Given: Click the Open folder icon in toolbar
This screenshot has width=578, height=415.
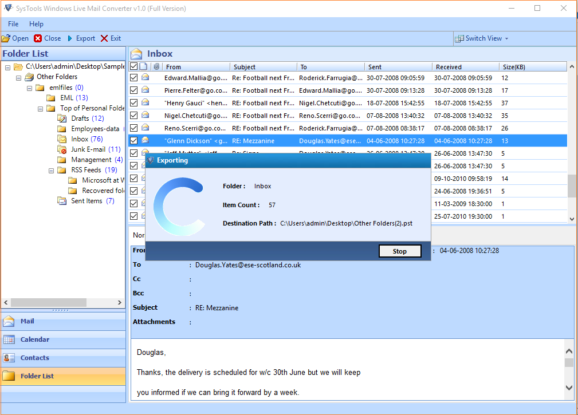Looking at the screenshot, I should coord(6,38).
